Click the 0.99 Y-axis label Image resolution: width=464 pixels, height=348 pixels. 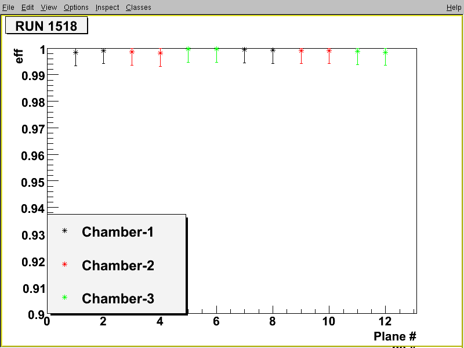34,76
